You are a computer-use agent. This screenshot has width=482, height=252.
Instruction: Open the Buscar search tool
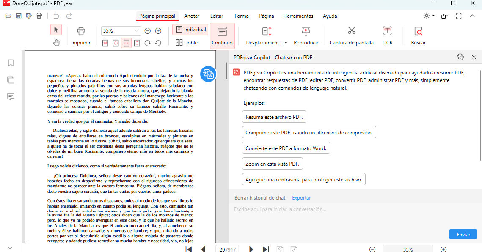tap(419, 36)
